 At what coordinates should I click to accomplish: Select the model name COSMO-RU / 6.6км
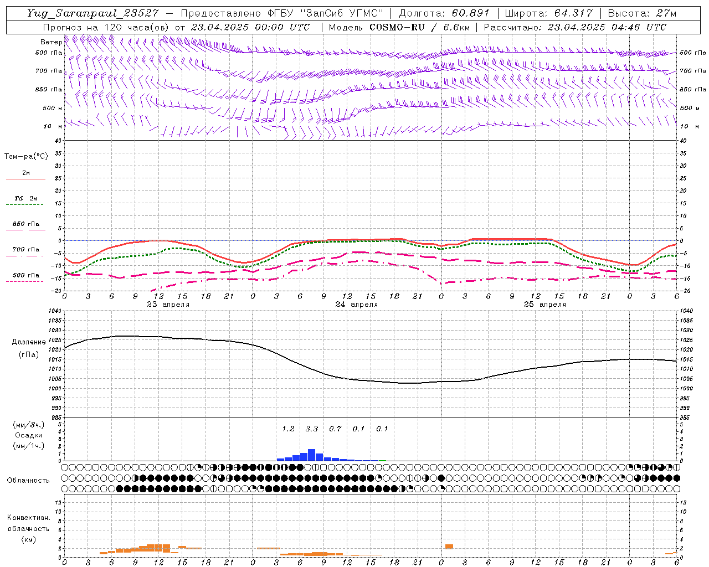click(420, 27)
